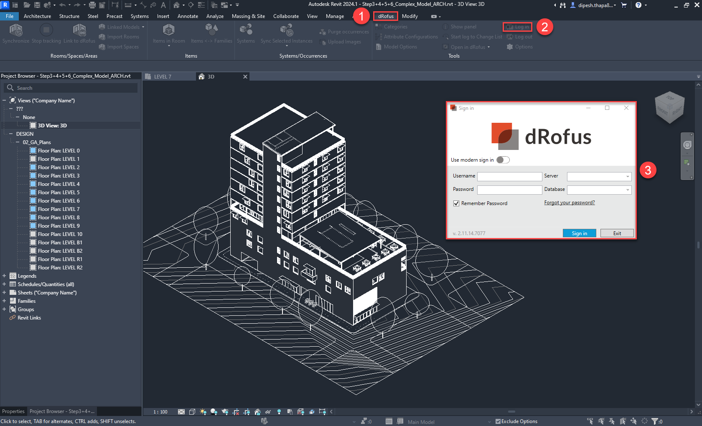
Task: Switch to the LEVEL 7 view tab
Action: 163,77
